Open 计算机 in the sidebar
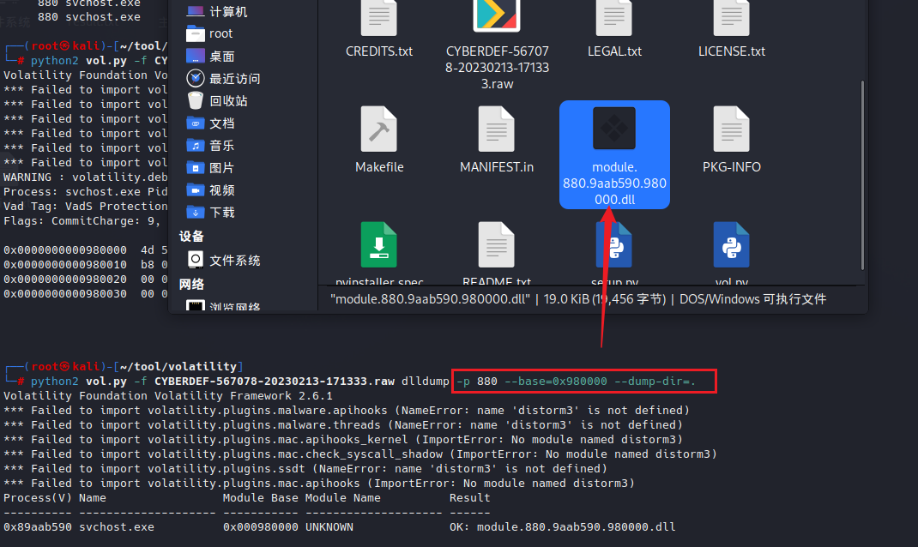This screenshot has height=547, width=918. pyautogui.click(x=228, y=11)
